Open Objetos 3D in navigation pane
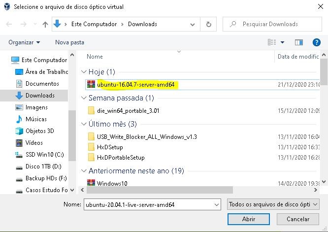328x232 pixels. pos(39,131)
